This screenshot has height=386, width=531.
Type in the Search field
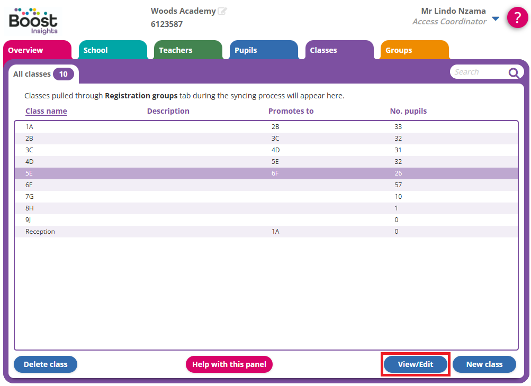pyautogui.click(x=478, y=72)
